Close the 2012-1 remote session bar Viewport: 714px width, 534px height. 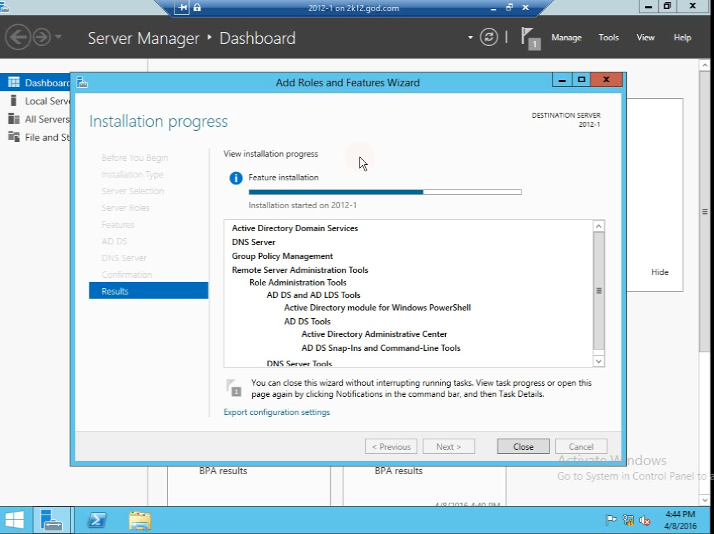pos(525,7)
